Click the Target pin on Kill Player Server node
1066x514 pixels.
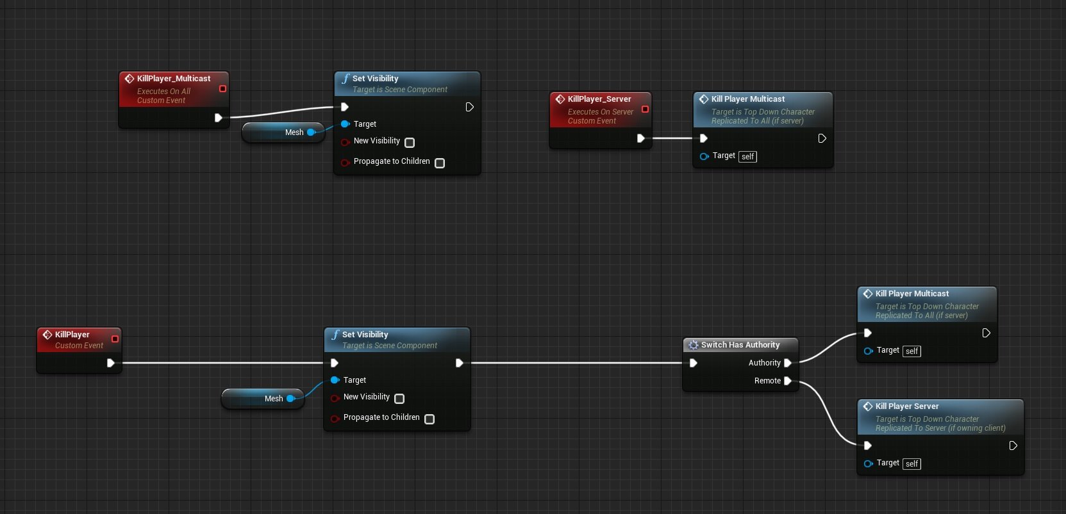(x=868, y=463)
